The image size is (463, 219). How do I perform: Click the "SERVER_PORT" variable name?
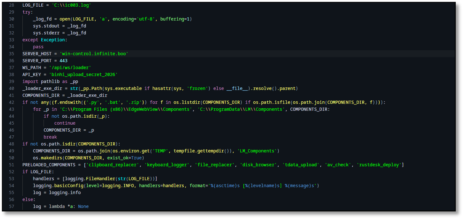pyautogui.click(x=37, y=61)
